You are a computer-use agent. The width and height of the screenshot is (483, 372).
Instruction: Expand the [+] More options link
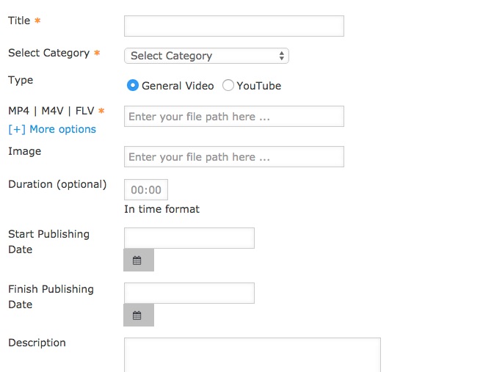point(52,129)
